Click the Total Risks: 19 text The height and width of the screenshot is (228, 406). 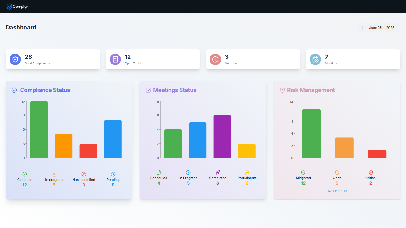tap(337, 191)
